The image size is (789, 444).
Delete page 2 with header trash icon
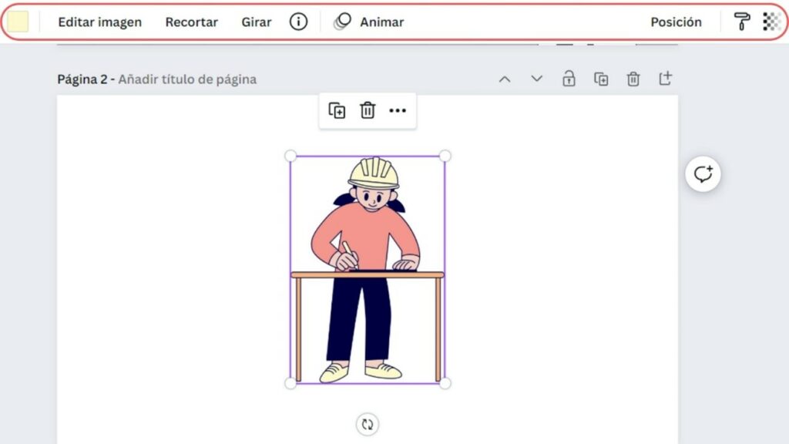coord(633,79)
